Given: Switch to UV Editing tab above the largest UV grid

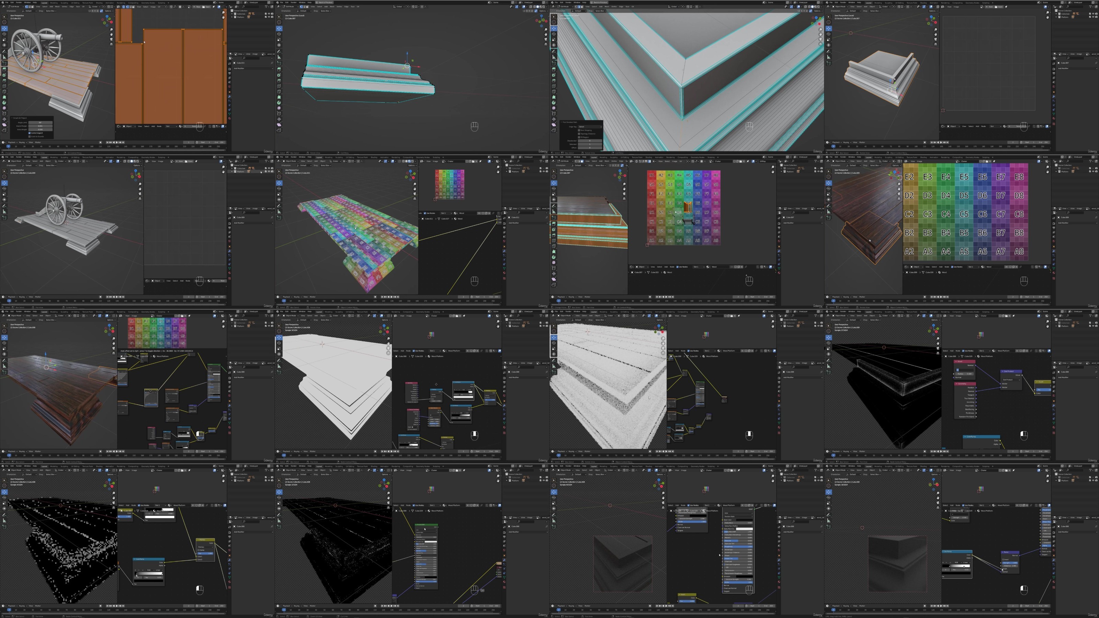Looking at the screenshot, I should pyautogui.click(x=899, y=157).
